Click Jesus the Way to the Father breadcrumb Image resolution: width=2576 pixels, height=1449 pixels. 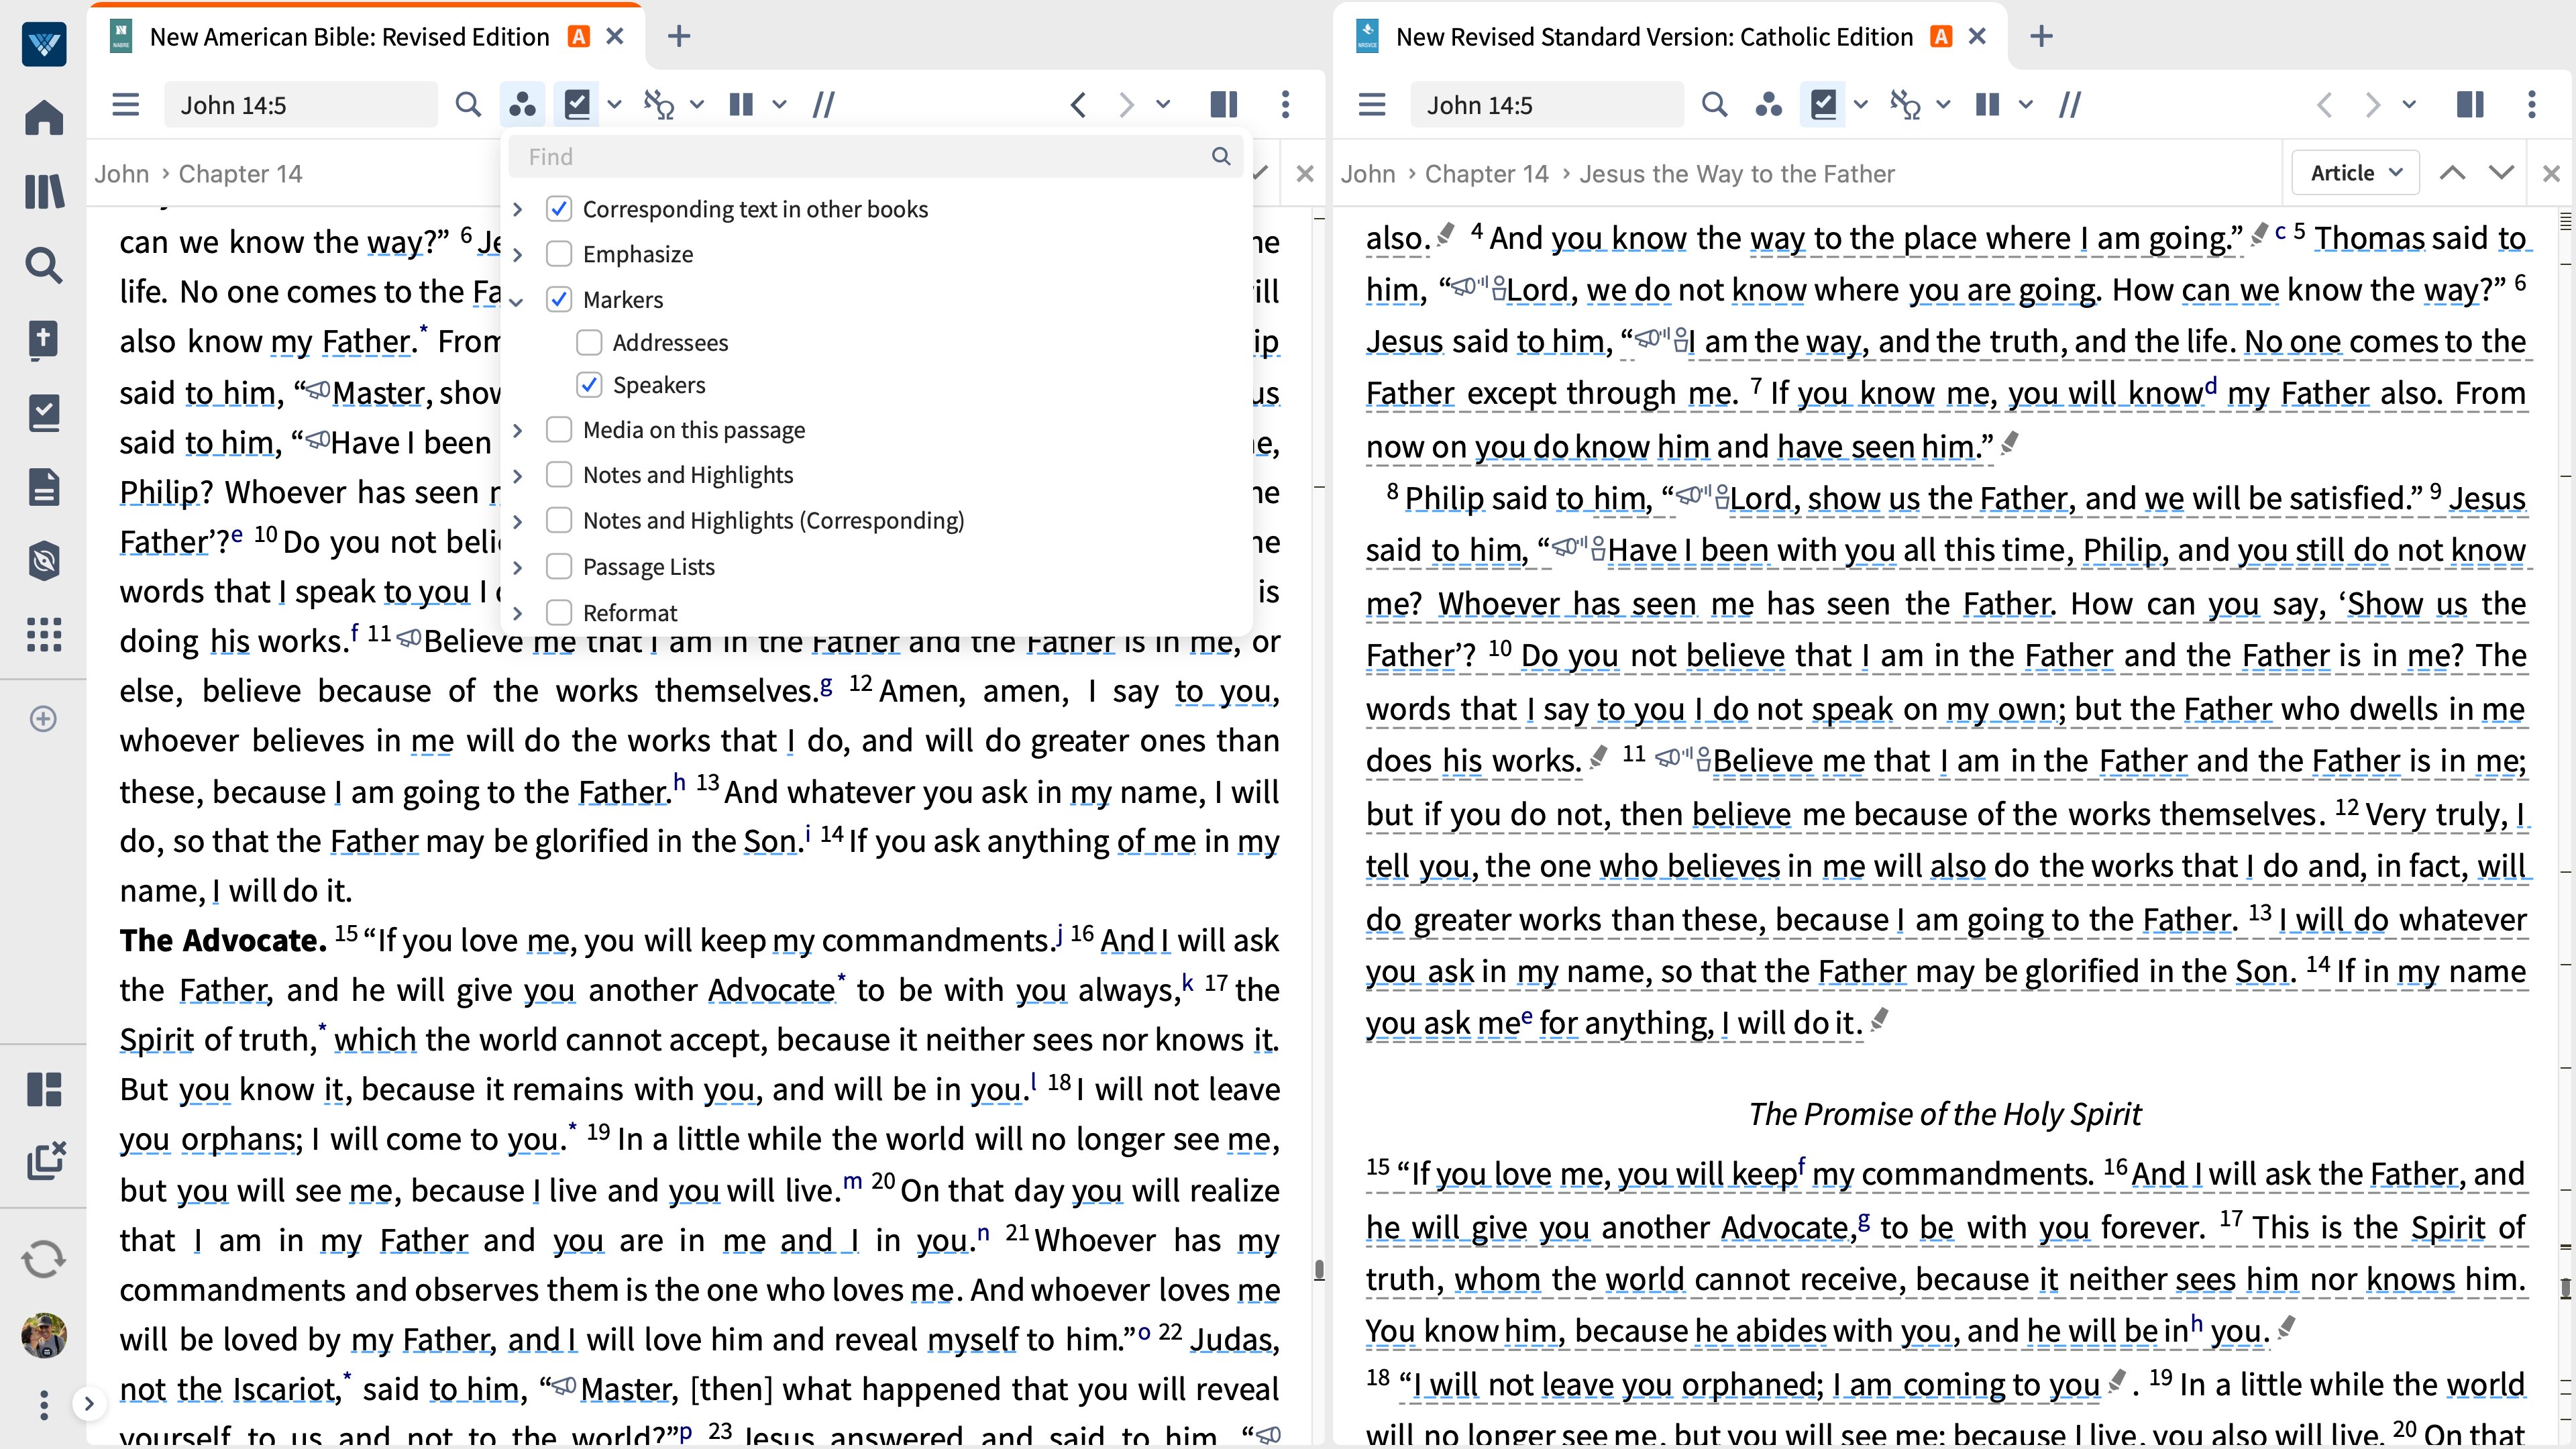point(1737,174)
